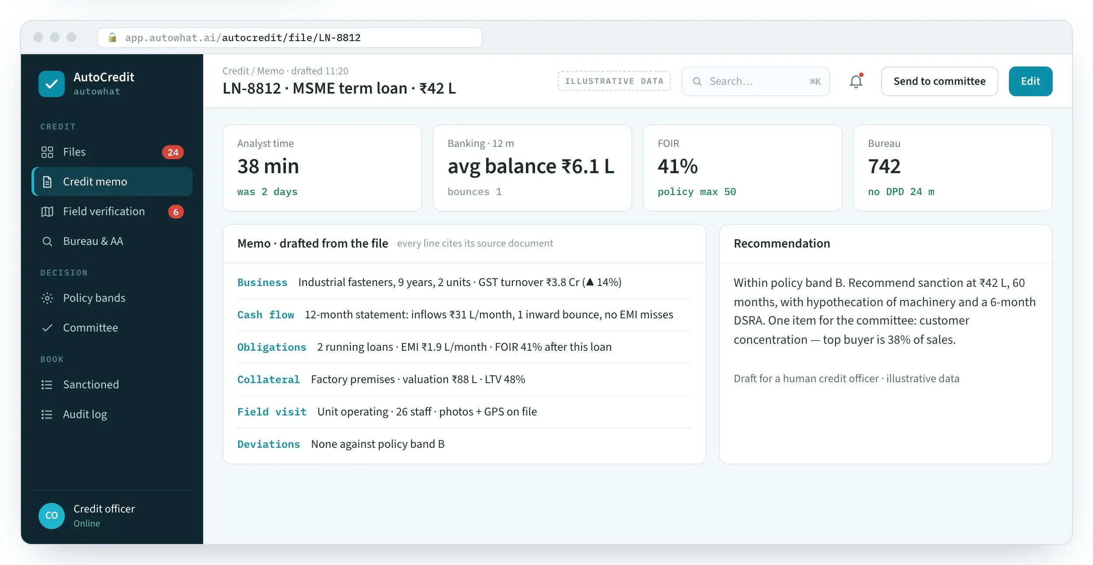Click the browser address bar URL
1093x565 pixels.
[243, 38]
